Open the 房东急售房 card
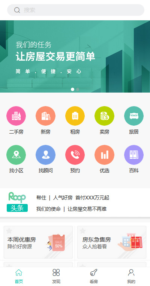 112,242
